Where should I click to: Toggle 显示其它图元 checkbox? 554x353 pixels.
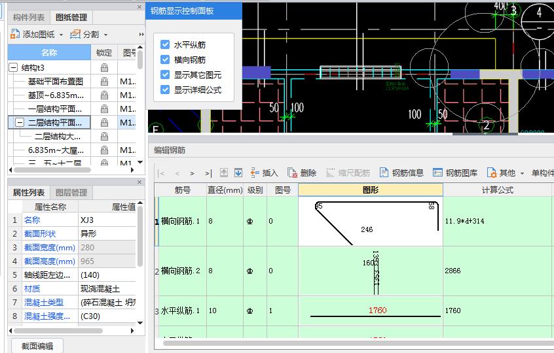(x=165, y=75)
